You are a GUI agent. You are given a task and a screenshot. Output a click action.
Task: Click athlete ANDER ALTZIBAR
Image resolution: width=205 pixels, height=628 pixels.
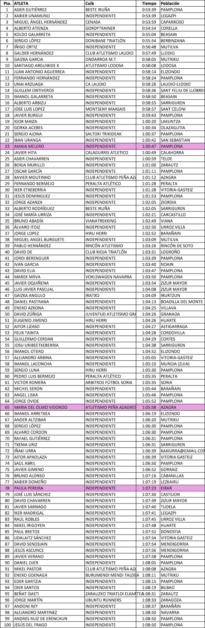coord(30,420)
